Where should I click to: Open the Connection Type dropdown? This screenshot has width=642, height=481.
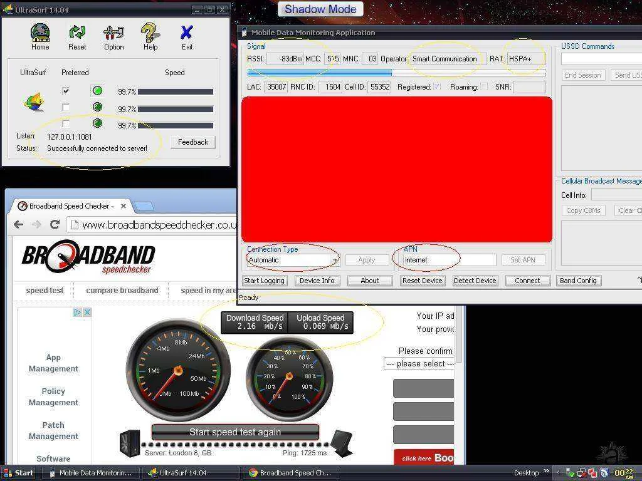(x=335, y=260)
